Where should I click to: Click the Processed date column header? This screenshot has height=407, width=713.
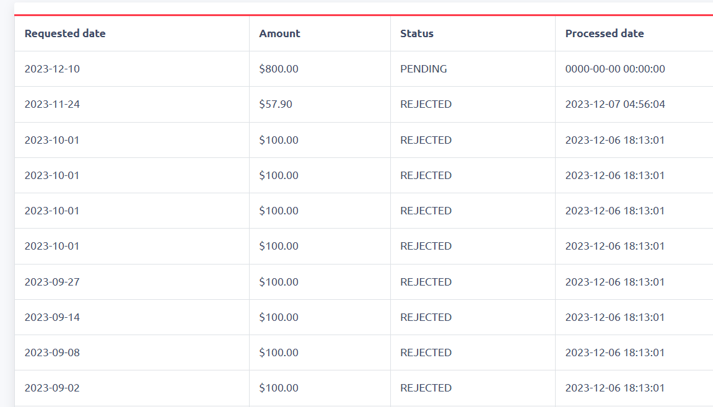coord(605,33)
